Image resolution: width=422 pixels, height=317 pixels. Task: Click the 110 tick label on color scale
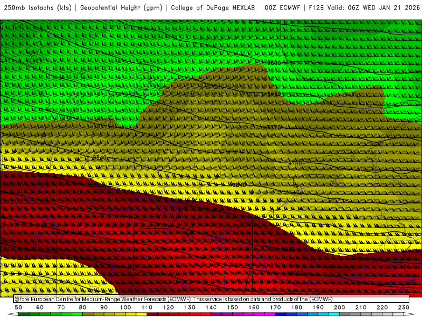(x=147, y=307)
